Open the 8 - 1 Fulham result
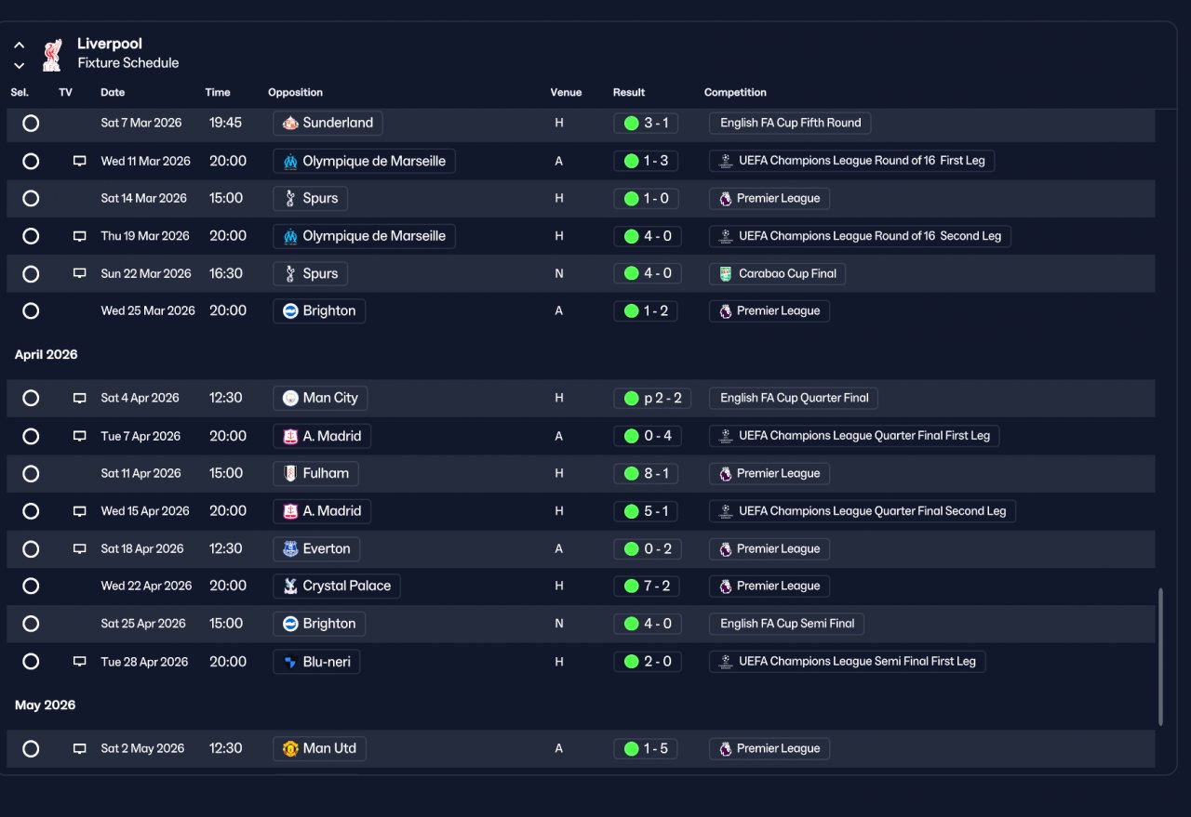Screen dimensions: 1191x817 [x=647, y=473]
